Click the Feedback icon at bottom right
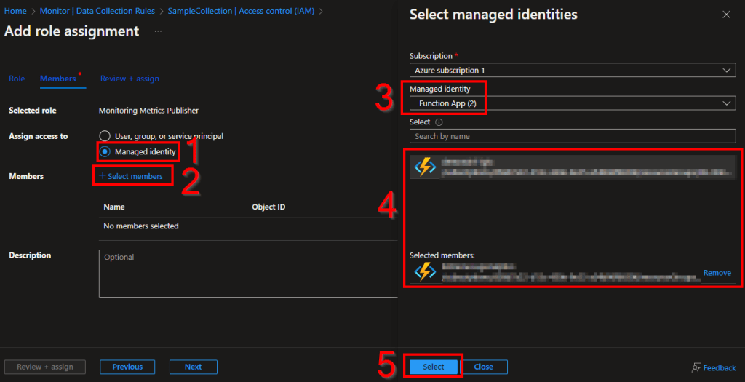The image size is (745, 382). tap(696, 367)
